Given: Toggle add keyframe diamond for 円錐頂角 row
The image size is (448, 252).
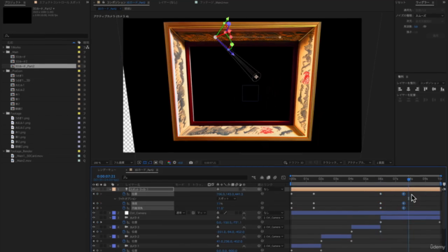Looking at the screenshot, I should 97,208.
